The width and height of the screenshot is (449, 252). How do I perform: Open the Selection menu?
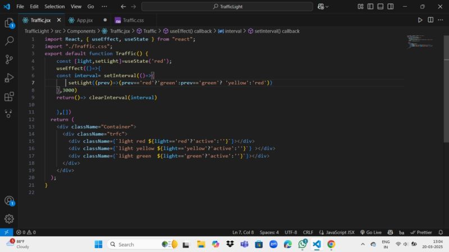pos(54,7)
